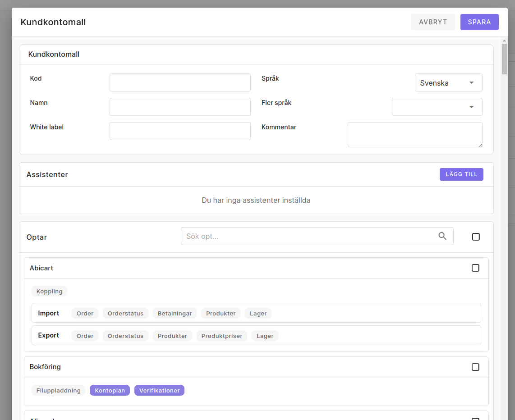The image size is (515, 420).
Task: Toggle the Export Order chip
Action: coord(85,336)
